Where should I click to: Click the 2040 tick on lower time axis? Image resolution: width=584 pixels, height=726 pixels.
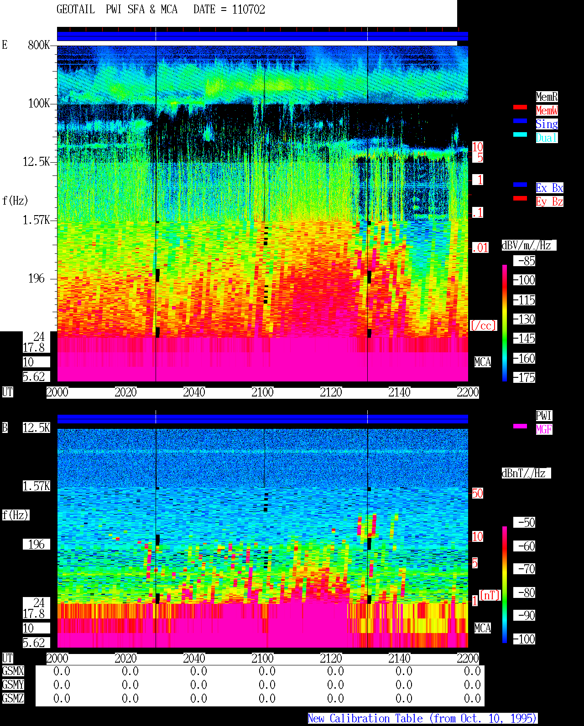194,658
